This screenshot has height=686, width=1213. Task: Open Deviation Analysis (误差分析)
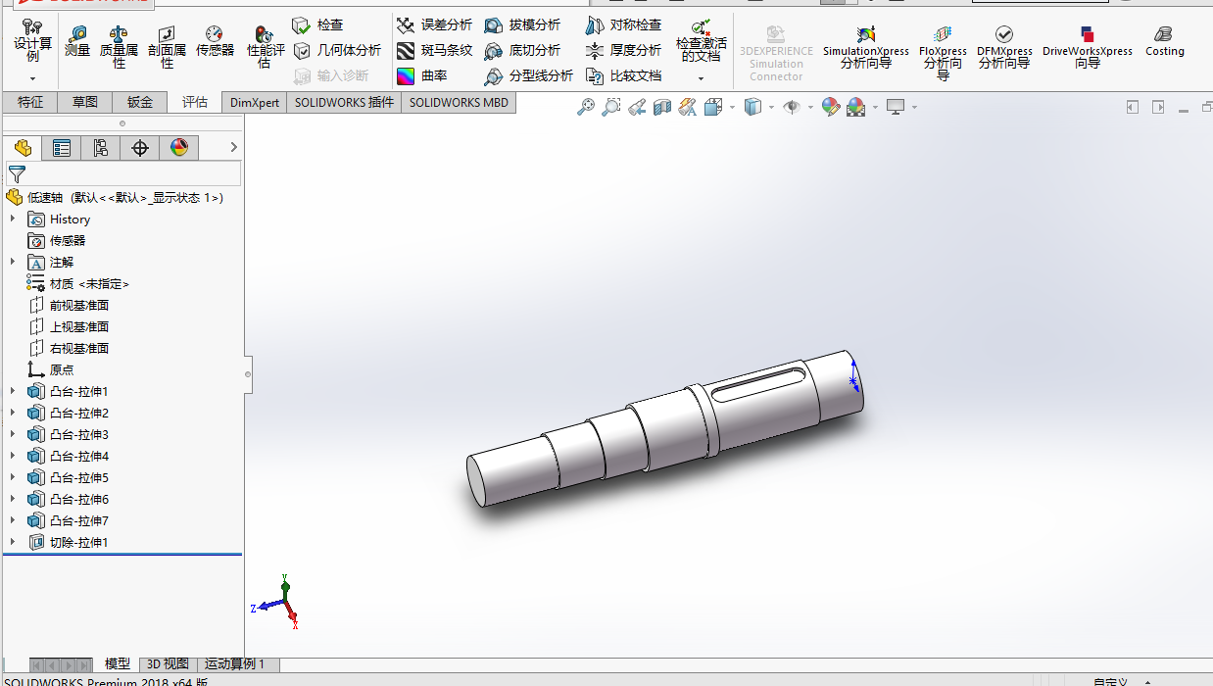pos(434,24)
